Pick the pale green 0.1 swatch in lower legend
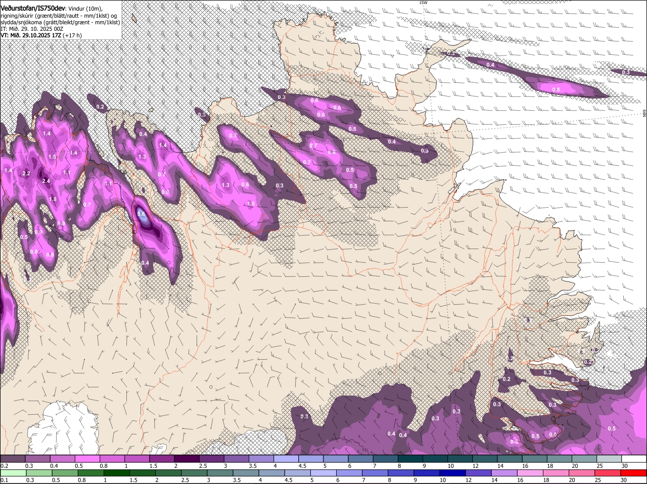Viewport: 647px width, 484px height. coord(13,473)
